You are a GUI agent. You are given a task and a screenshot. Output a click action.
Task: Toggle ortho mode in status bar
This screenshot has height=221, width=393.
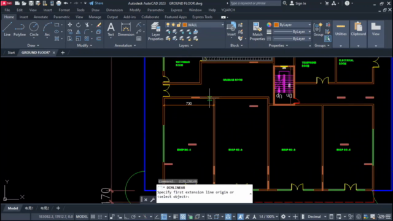126,217
